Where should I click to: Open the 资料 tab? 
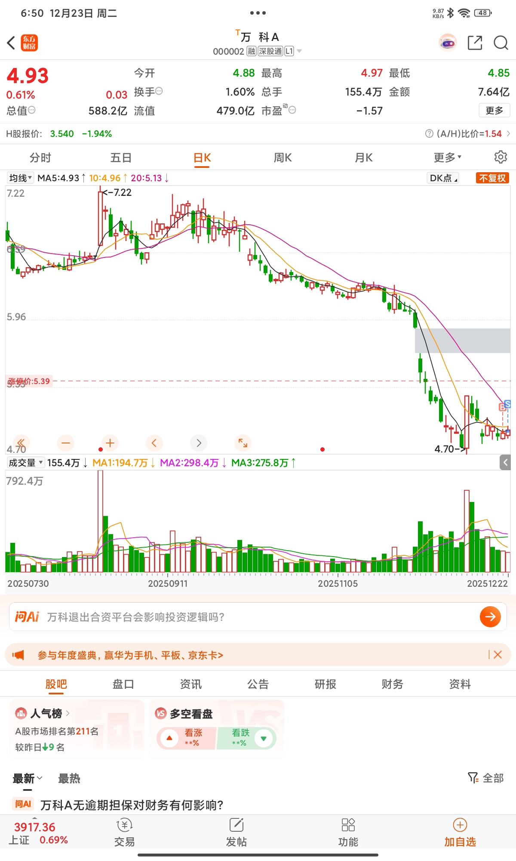tap(460, 684)
